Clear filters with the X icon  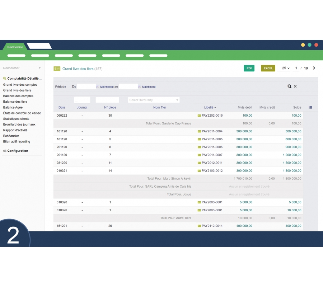(x=295, y=86)
